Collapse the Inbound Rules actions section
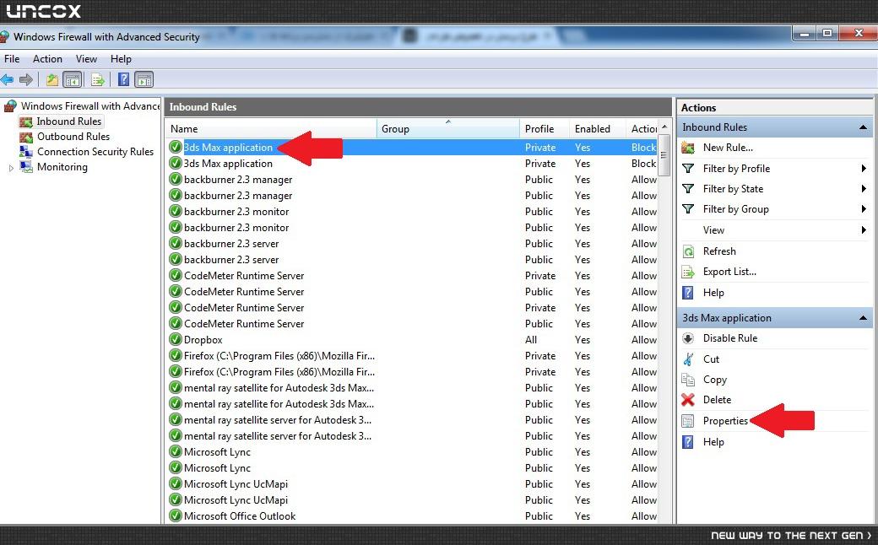Image resolution: width=878 pixels, height=545 pixels. point(863,127)
